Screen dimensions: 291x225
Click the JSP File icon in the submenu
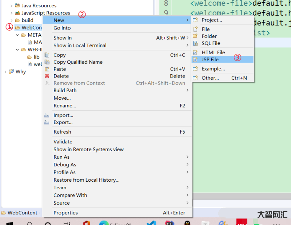[195, 59]
